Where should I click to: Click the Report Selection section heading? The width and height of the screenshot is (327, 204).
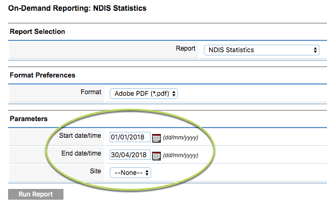(x=37, y=32)
